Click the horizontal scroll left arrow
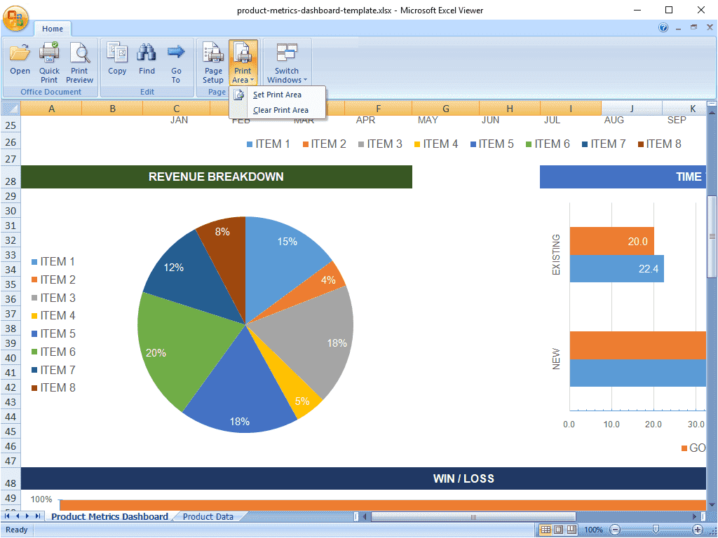 [x=365, y=517]
